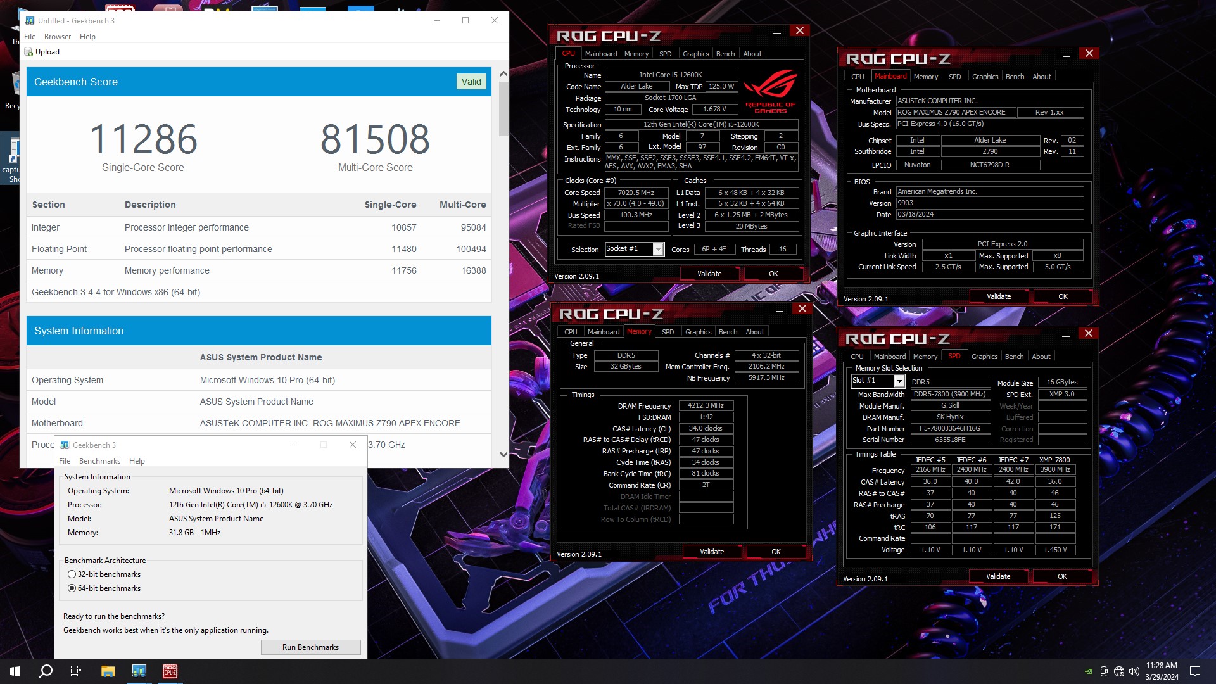Minimize the CPU-Z SPD tab window
This screenshot has width=1216, height=684.
(1066, 336)
